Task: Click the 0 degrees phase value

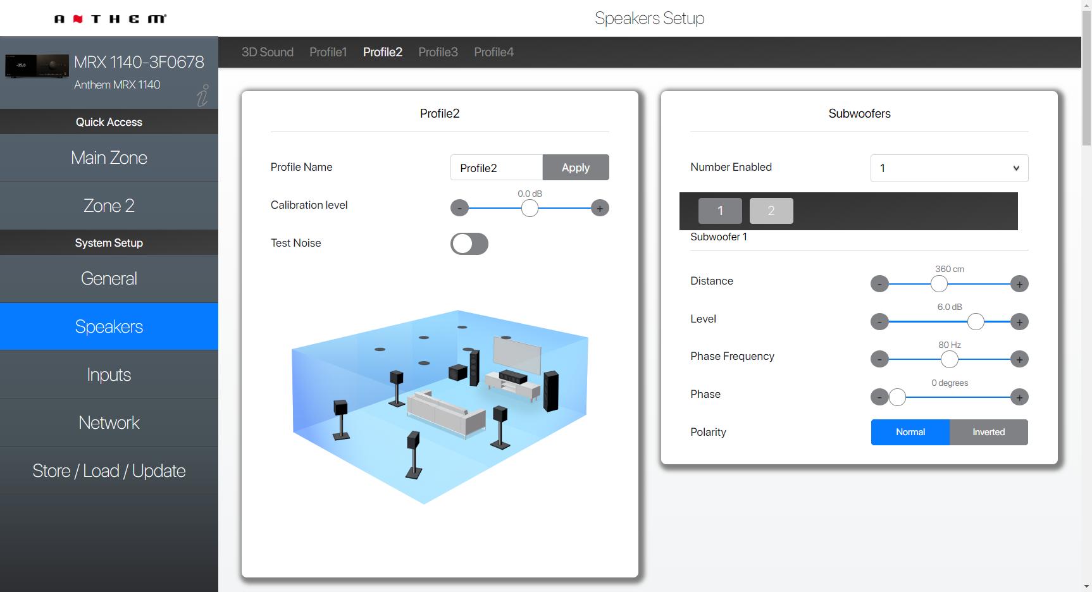Action: coord(950,383)
